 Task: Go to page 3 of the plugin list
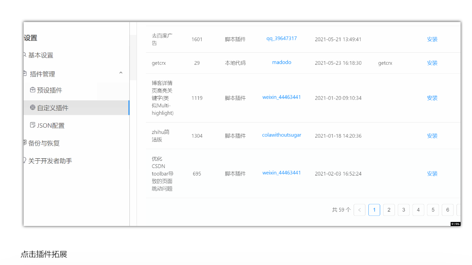(x=403, y=210)
